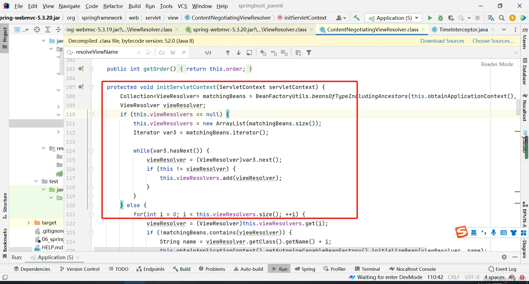Toggle whole Words (W) search option
Viewport: 529px width, 284px height.
pyautogui.click(x=173, y=53)
